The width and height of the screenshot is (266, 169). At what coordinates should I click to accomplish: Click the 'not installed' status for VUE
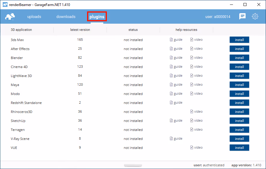(x=133, y=148)
